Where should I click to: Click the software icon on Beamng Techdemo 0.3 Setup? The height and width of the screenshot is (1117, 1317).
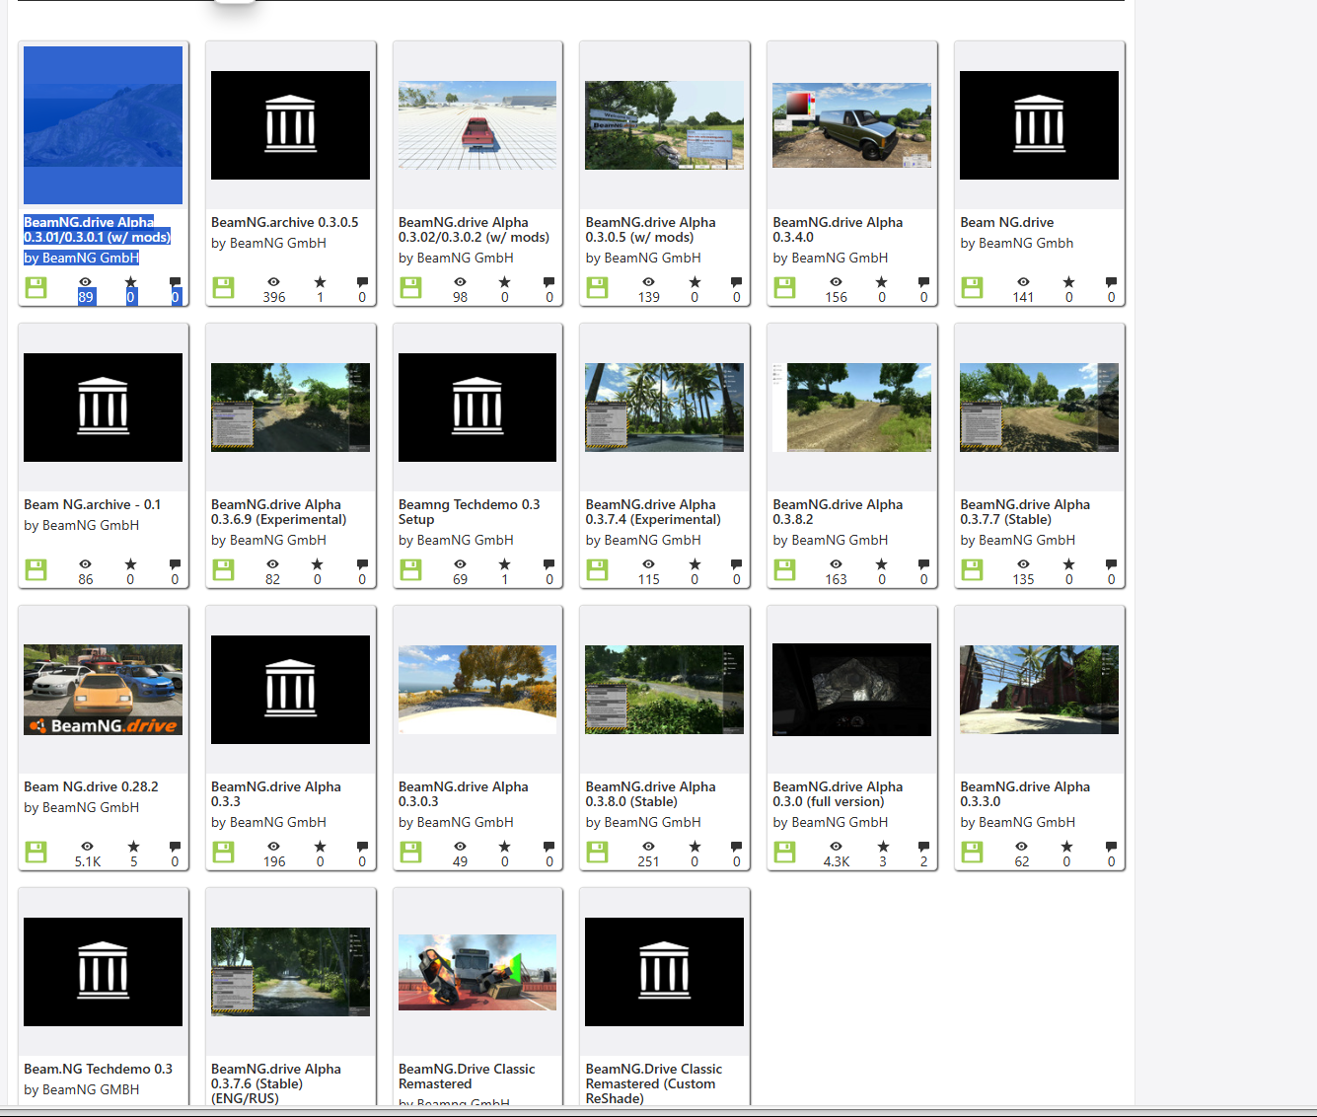click(411, 569)
